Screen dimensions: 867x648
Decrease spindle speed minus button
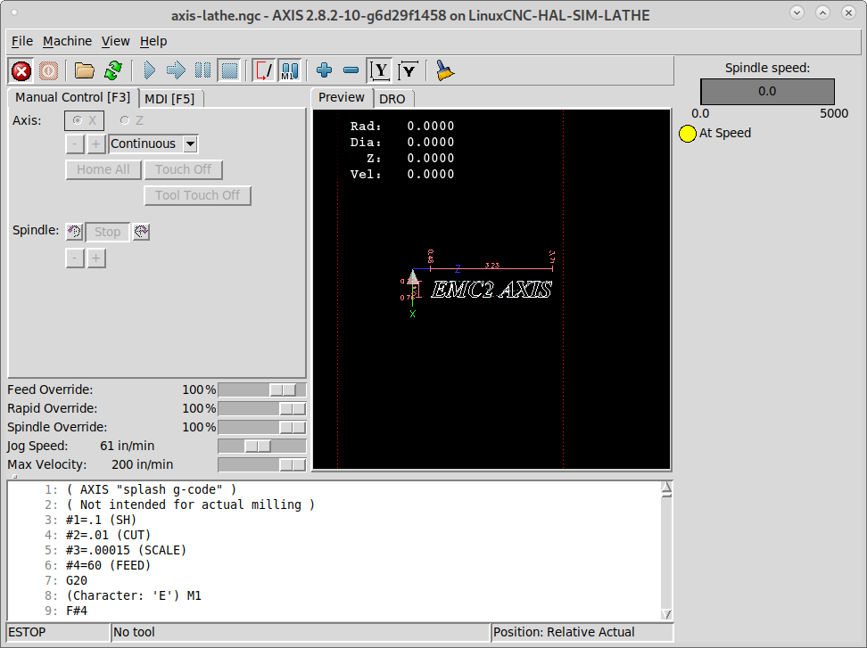coord(75,258)
